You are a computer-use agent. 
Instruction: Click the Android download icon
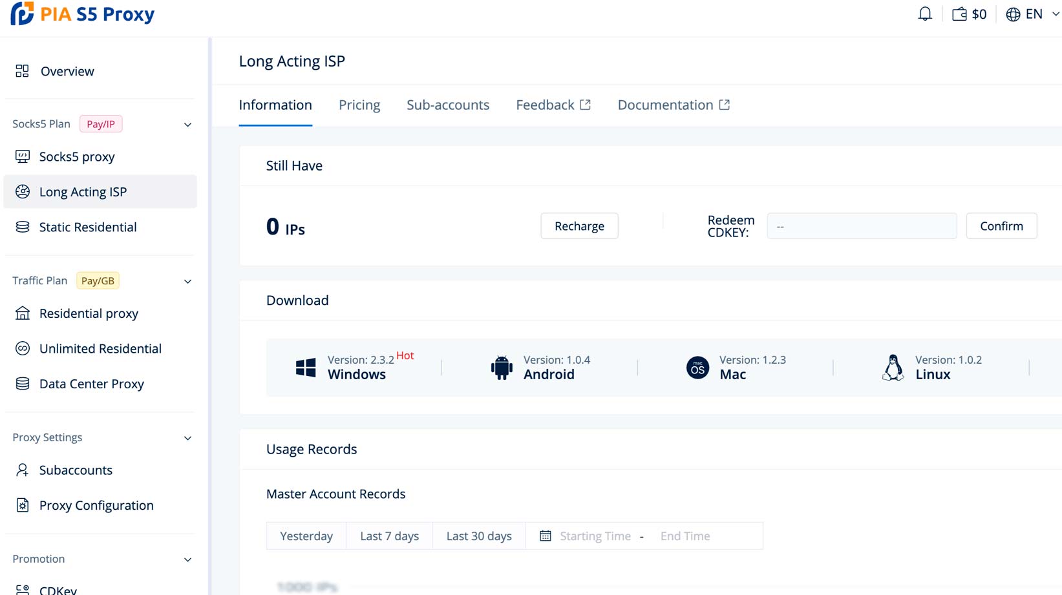point(502,368)
